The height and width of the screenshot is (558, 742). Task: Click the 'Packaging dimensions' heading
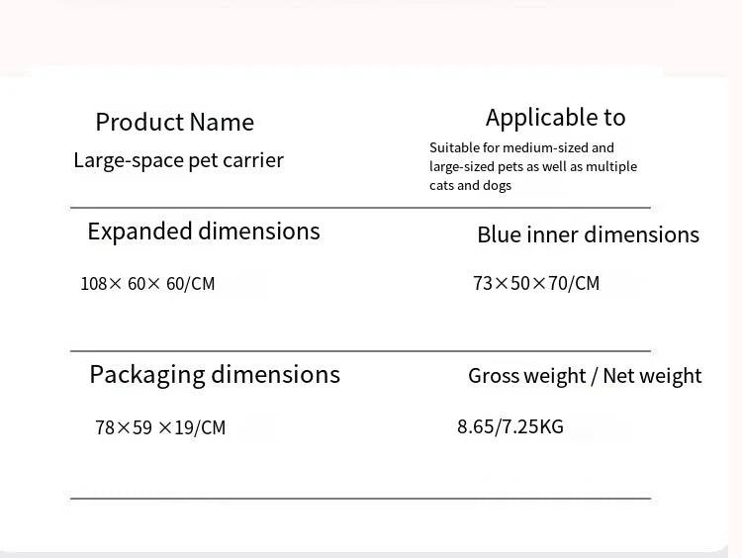click(x=215, y=375)
